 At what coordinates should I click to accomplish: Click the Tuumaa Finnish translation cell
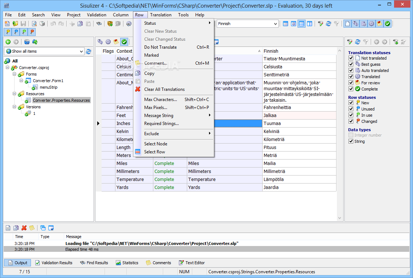pyautogui.click(x=299, y=123)
